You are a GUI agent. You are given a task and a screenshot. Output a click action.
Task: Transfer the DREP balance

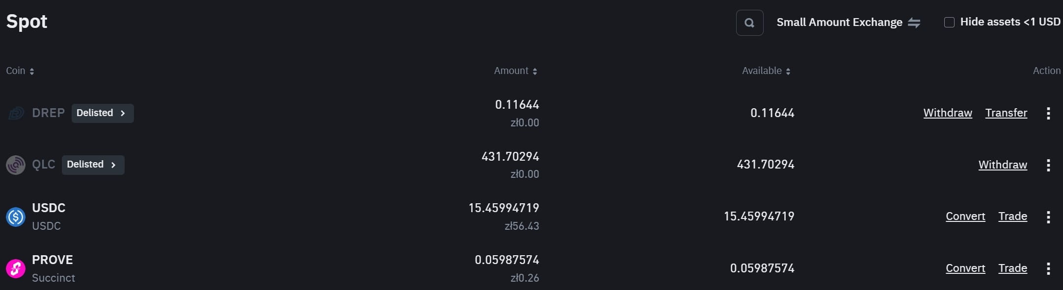pyautogui.click(x=1006, y=113)
